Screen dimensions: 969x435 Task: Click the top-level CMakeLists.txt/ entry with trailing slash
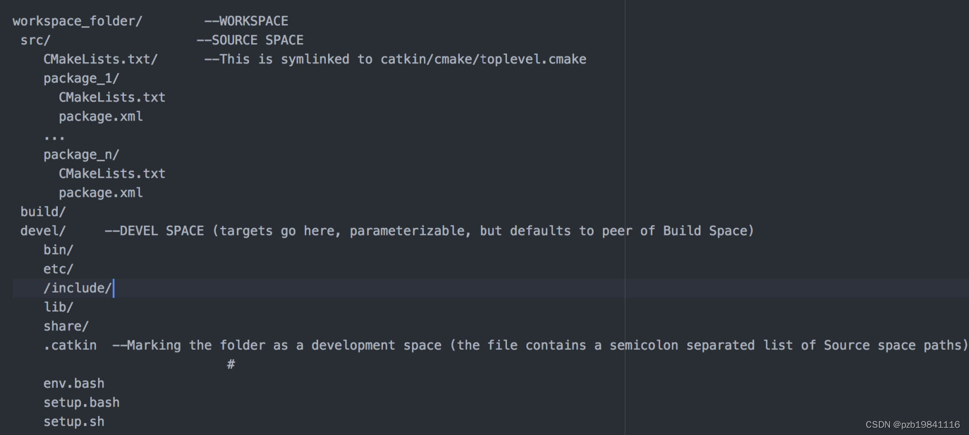[x=100, y=59]
